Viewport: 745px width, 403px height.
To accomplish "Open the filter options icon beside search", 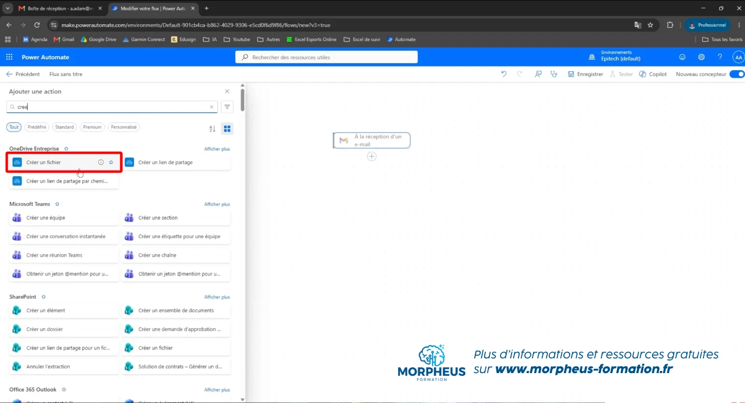I will coord(227,107).
